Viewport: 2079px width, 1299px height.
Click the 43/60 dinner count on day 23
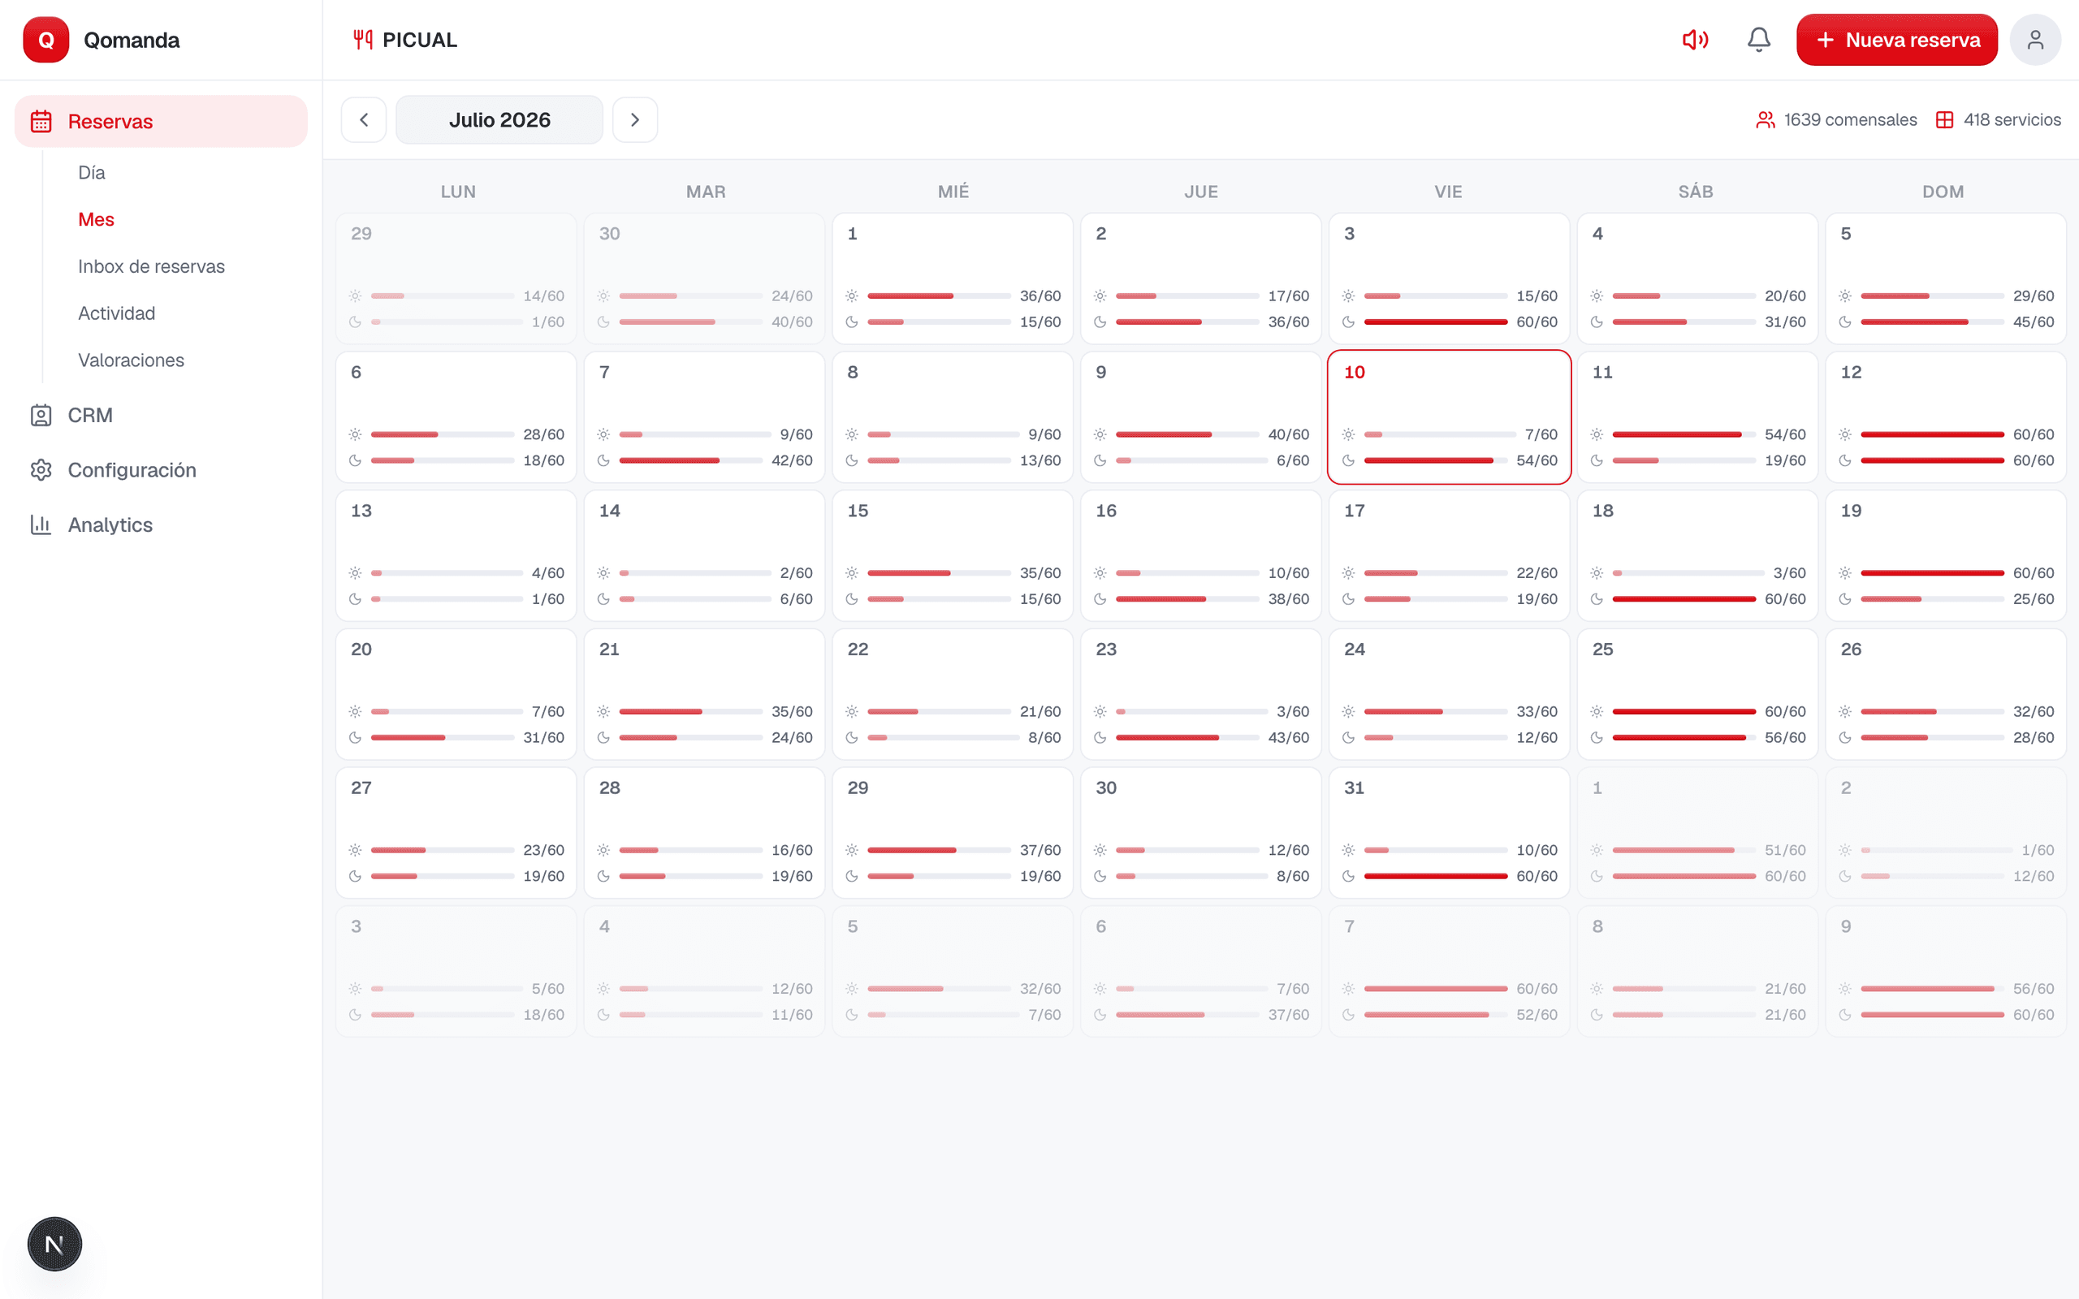point(1288,737)
